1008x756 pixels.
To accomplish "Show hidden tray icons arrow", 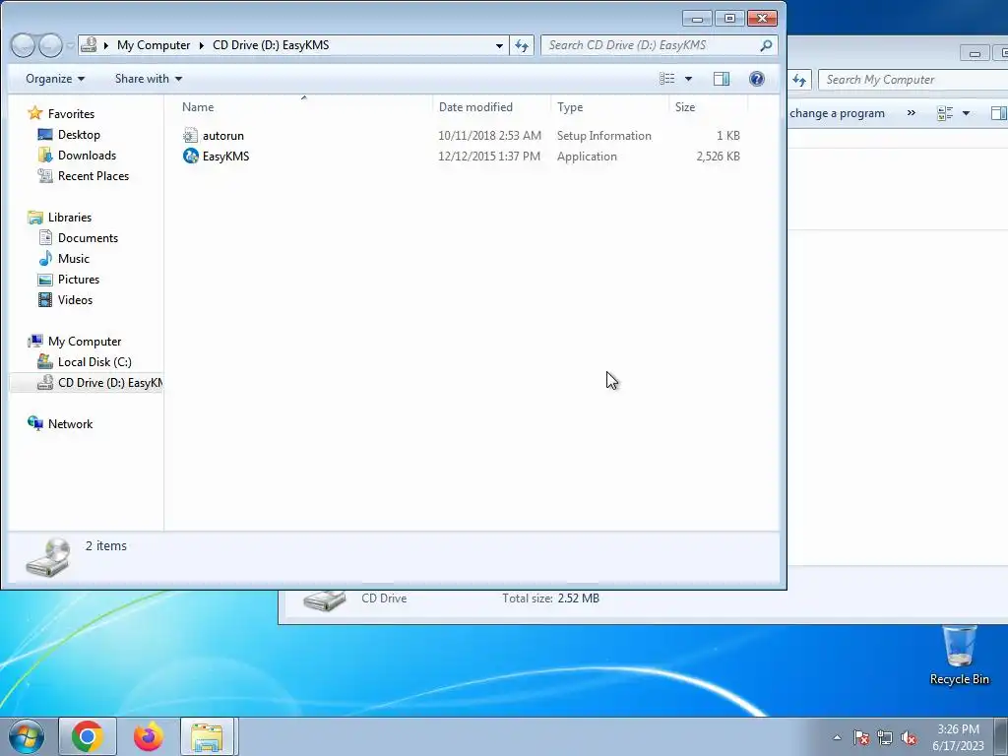I will [837, 737].
